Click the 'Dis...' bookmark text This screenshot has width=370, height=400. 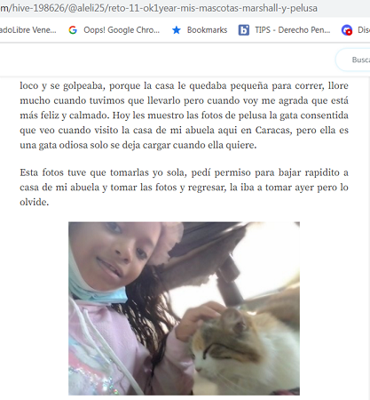coord(364,30)
